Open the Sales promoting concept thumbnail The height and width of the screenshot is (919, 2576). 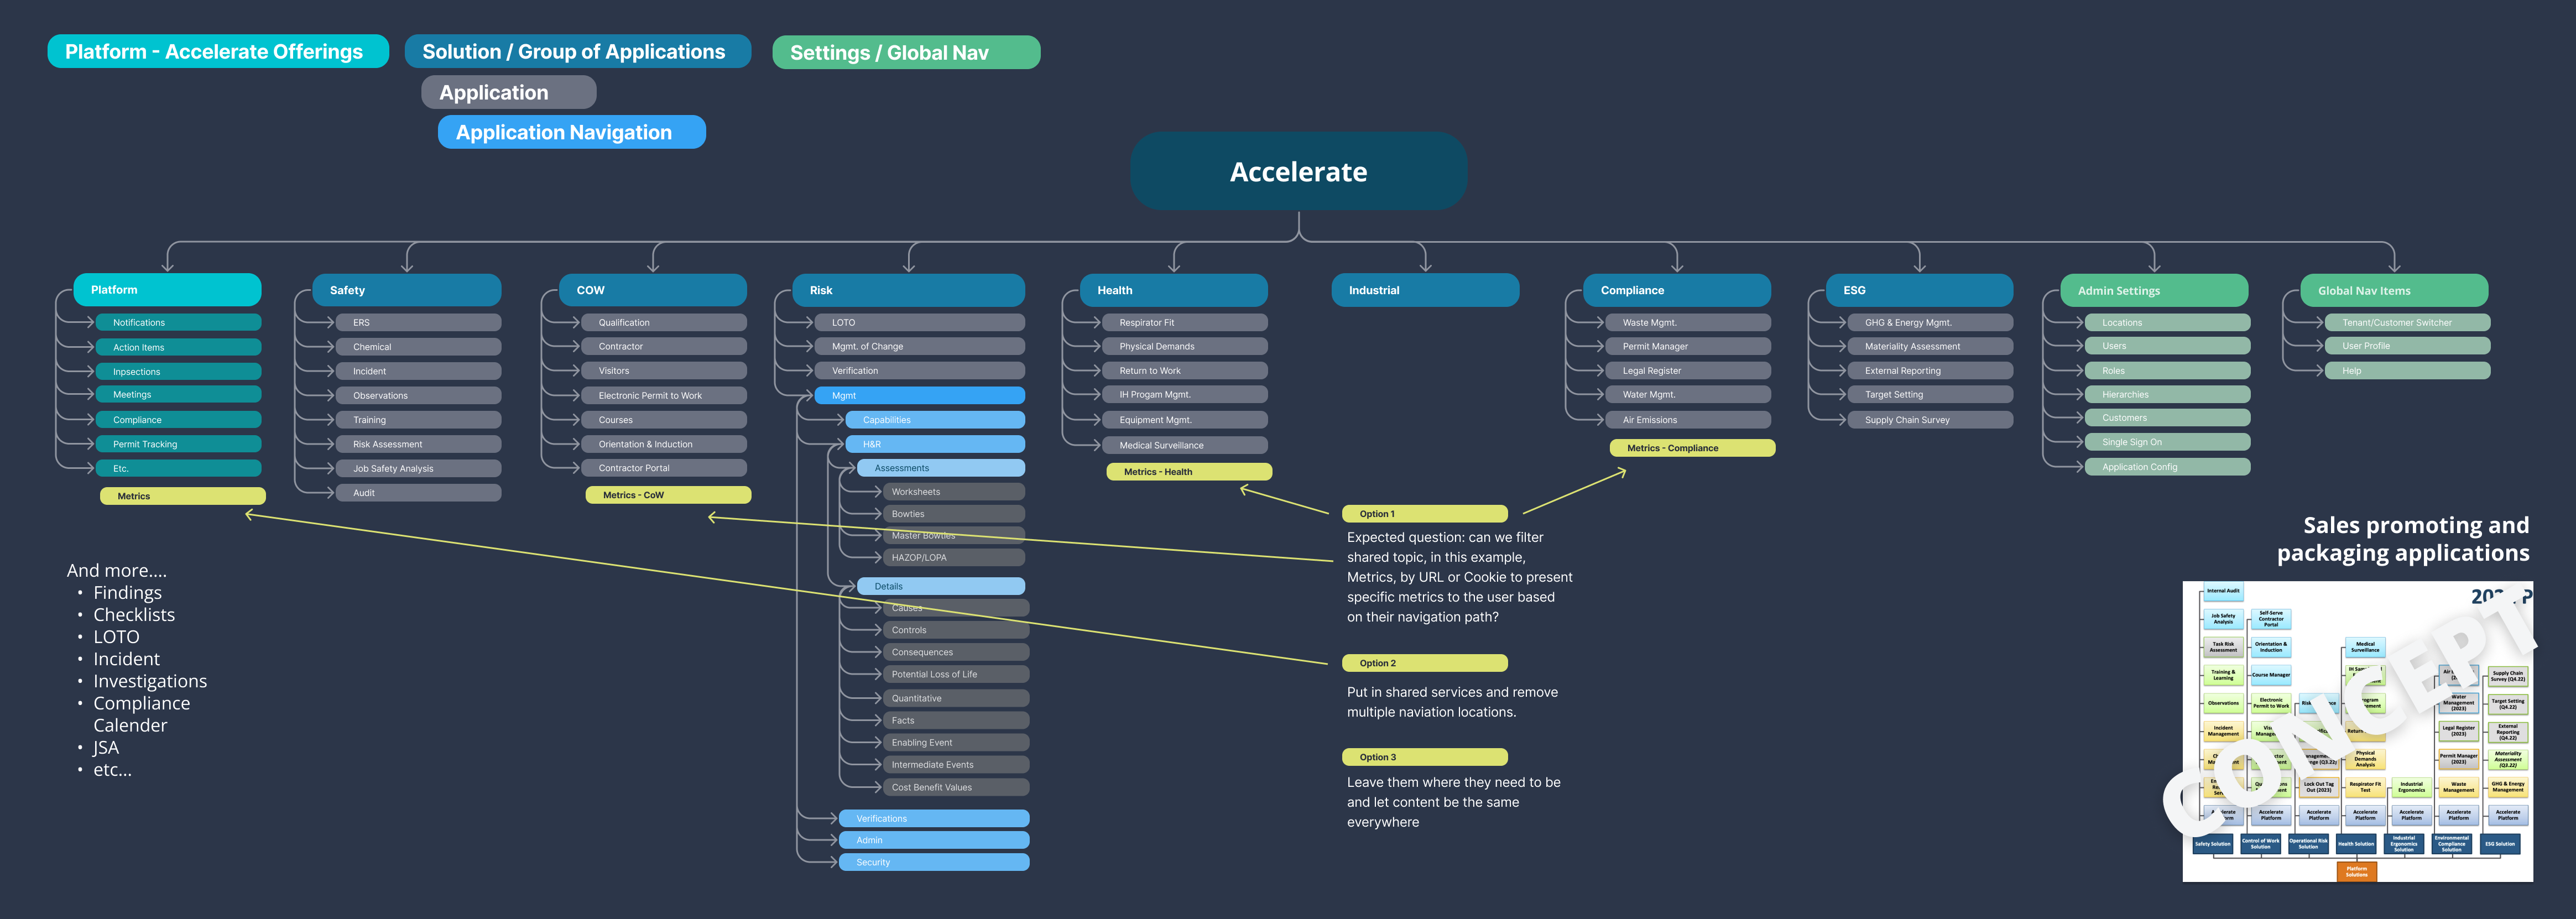click(x=2357, y=731)
